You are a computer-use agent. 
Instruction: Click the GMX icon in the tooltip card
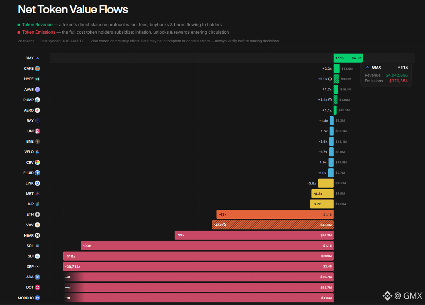point(367,67)
